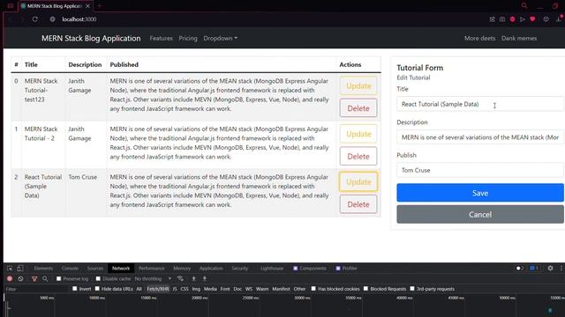Screen dimensions: 565x317
Task: Switch to the Sources tab
Action: (95, 268)
